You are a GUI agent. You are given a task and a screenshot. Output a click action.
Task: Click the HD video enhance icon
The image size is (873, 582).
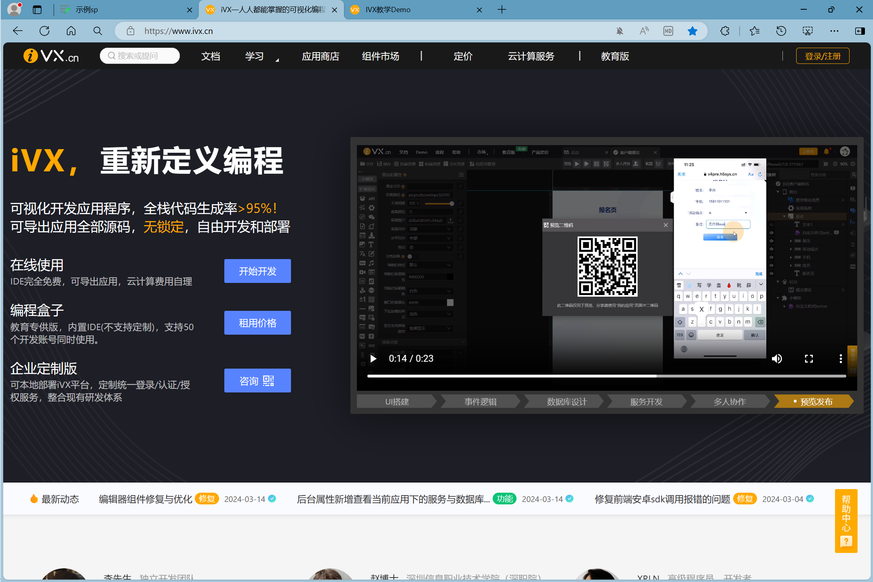coord(668,31)
